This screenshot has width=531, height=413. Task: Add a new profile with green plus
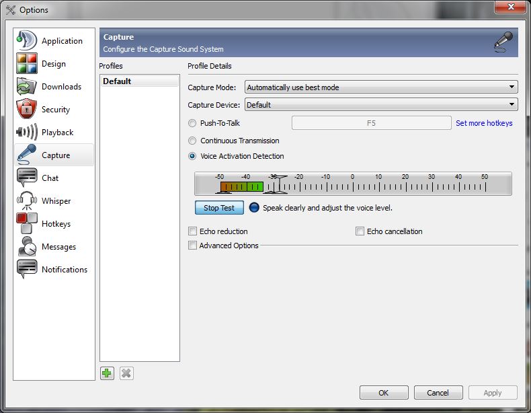pos(107,373)
